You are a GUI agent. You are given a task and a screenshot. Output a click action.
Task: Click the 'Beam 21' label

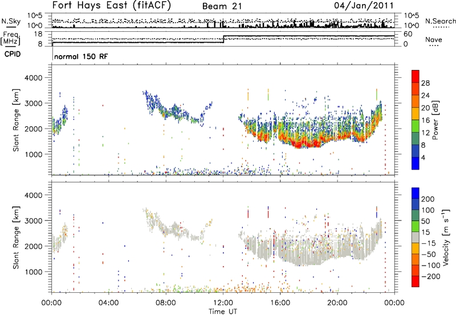tap(222, 6)
